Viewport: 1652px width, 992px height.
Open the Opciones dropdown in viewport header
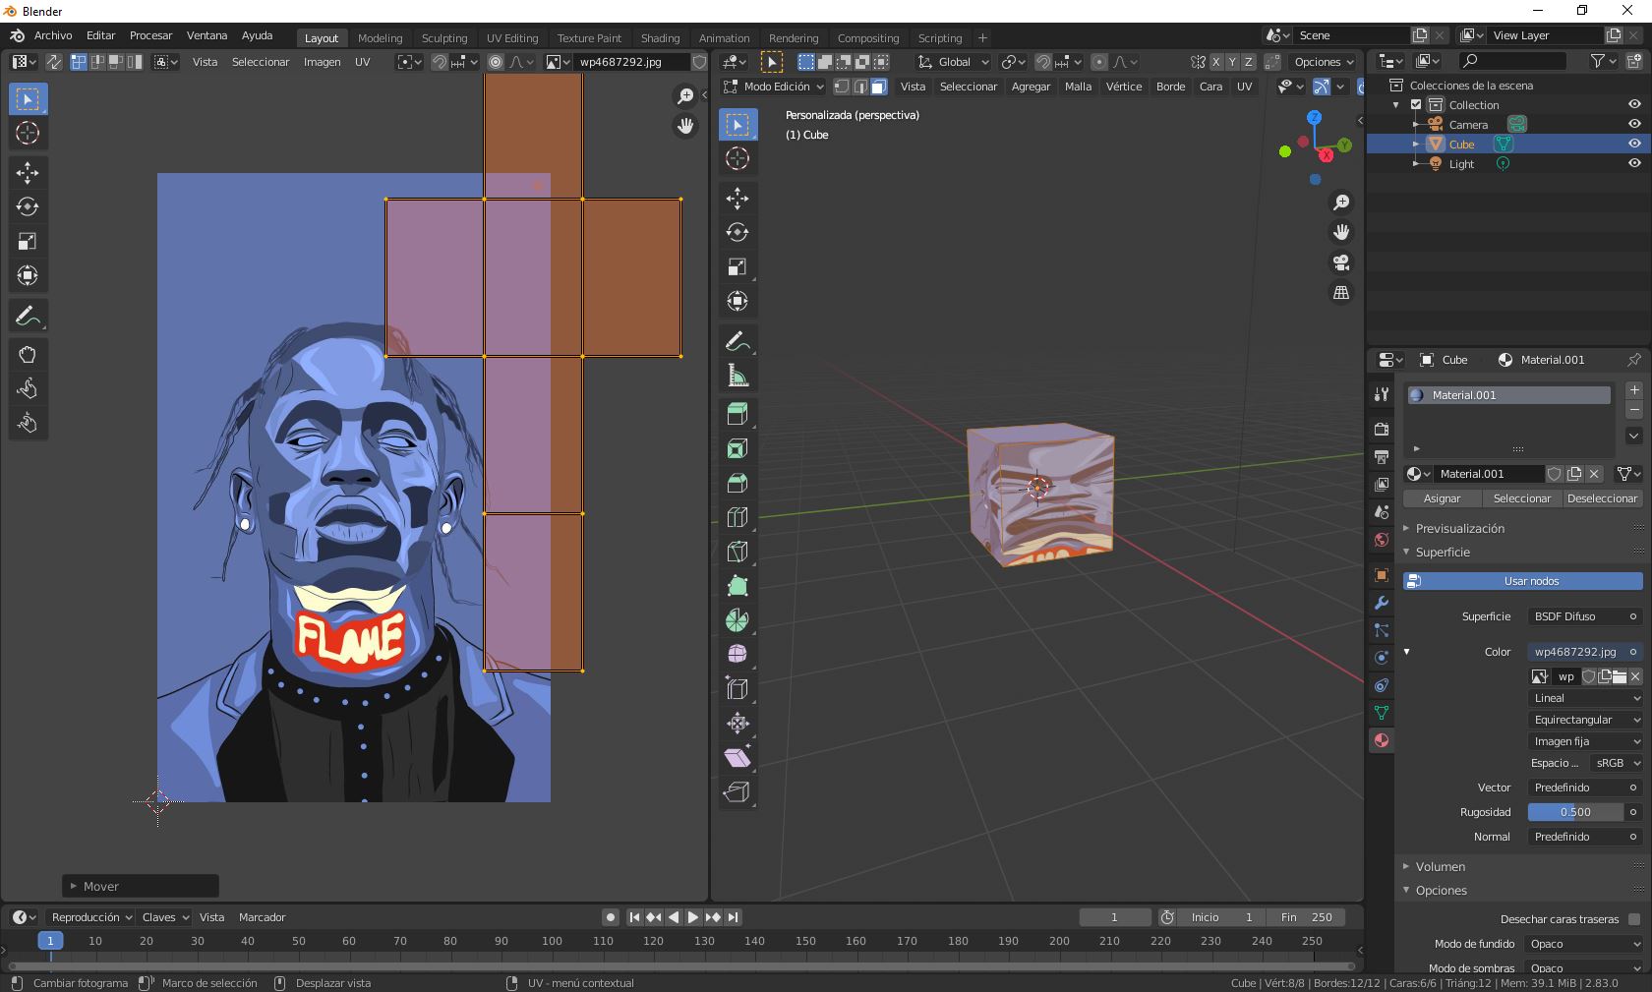click(1324, 62)
